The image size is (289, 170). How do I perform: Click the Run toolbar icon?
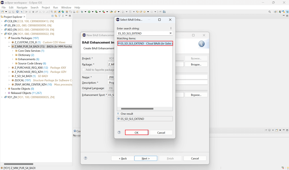pyautogui.click(x=89, y=12)
